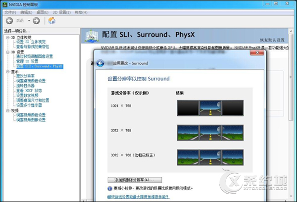Click the scrollbar up arrow in the right pane
The height and width of the screenshot is (202, 297).
click(291, 31)
